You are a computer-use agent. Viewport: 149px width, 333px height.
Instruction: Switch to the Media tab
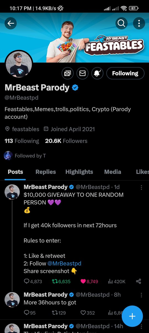pos(113,172)
